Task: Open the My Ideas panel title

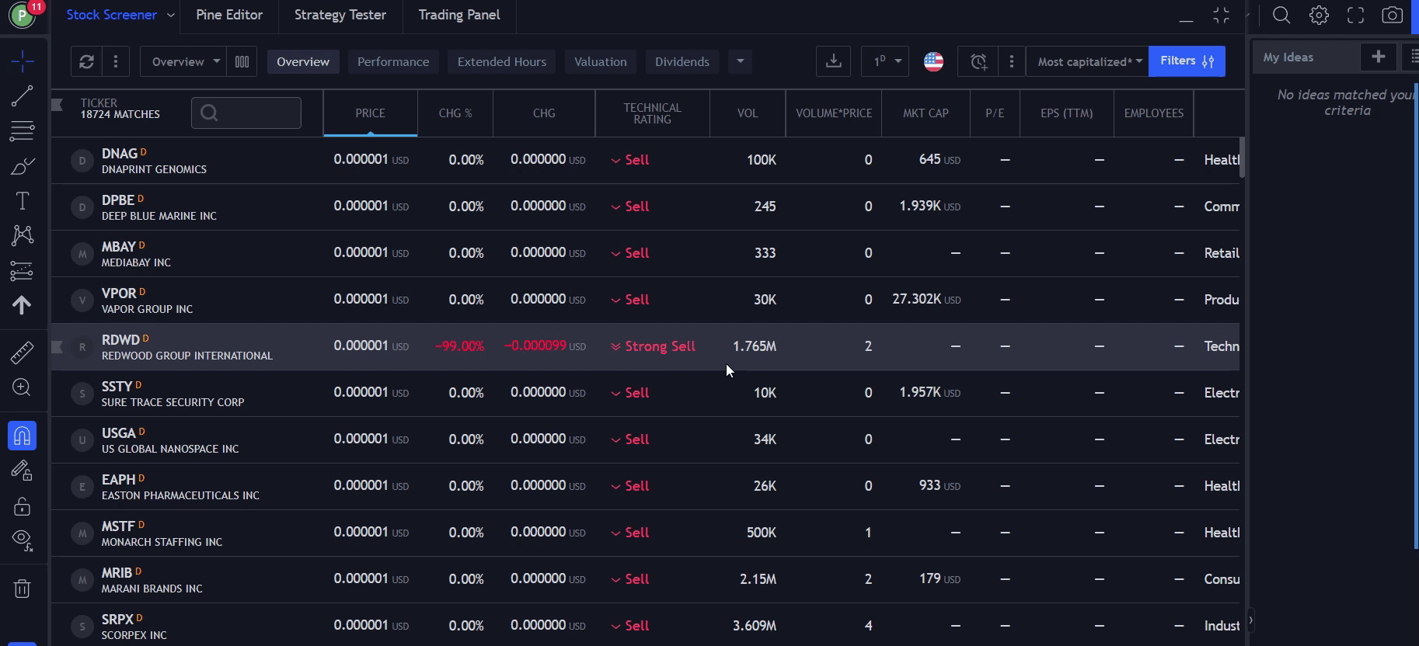Action: (1288, 57)
